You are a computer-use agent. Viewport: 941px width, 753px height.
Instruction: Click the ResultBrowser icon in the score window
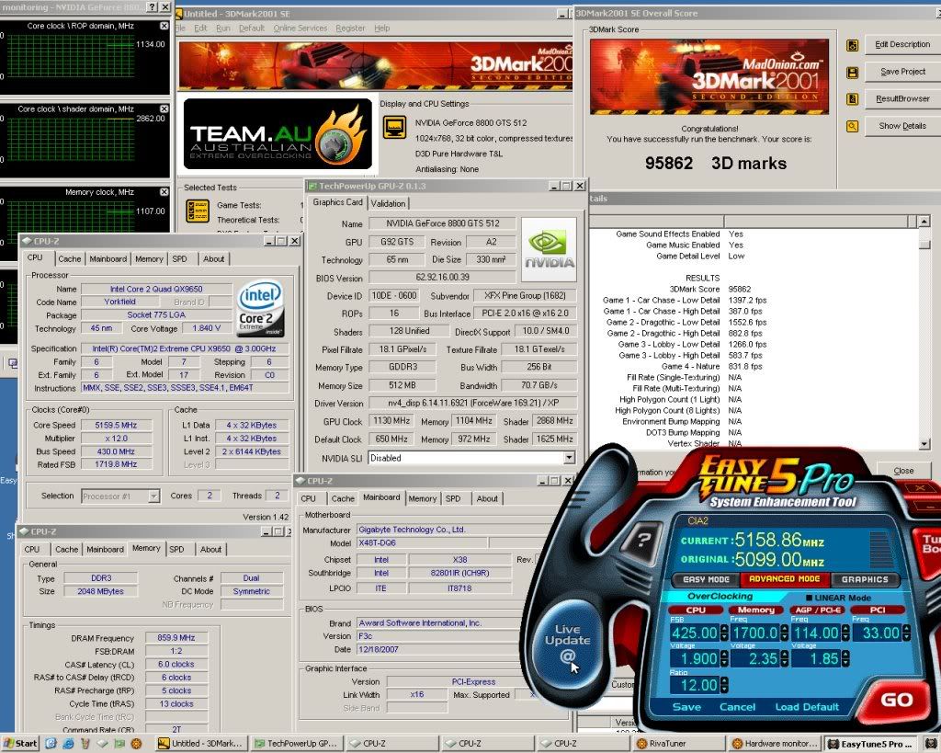[x=852, y=99]
